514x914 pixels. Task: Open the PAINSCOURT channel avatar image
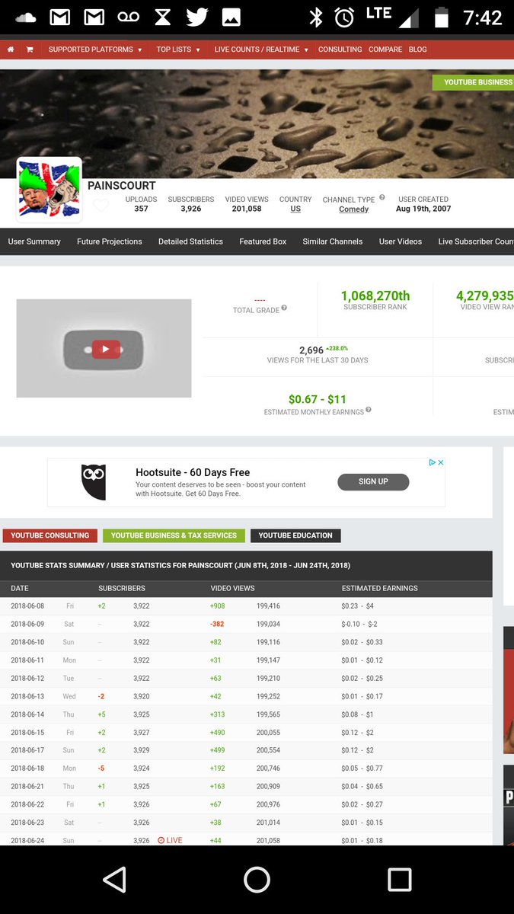click(x=49, y=190)
